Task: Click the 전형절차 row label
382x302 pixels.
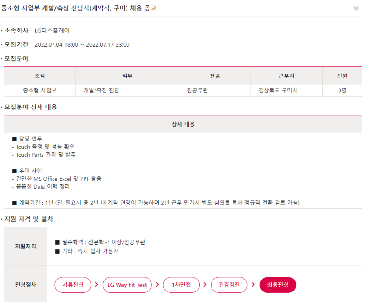Action: (26, 285)
